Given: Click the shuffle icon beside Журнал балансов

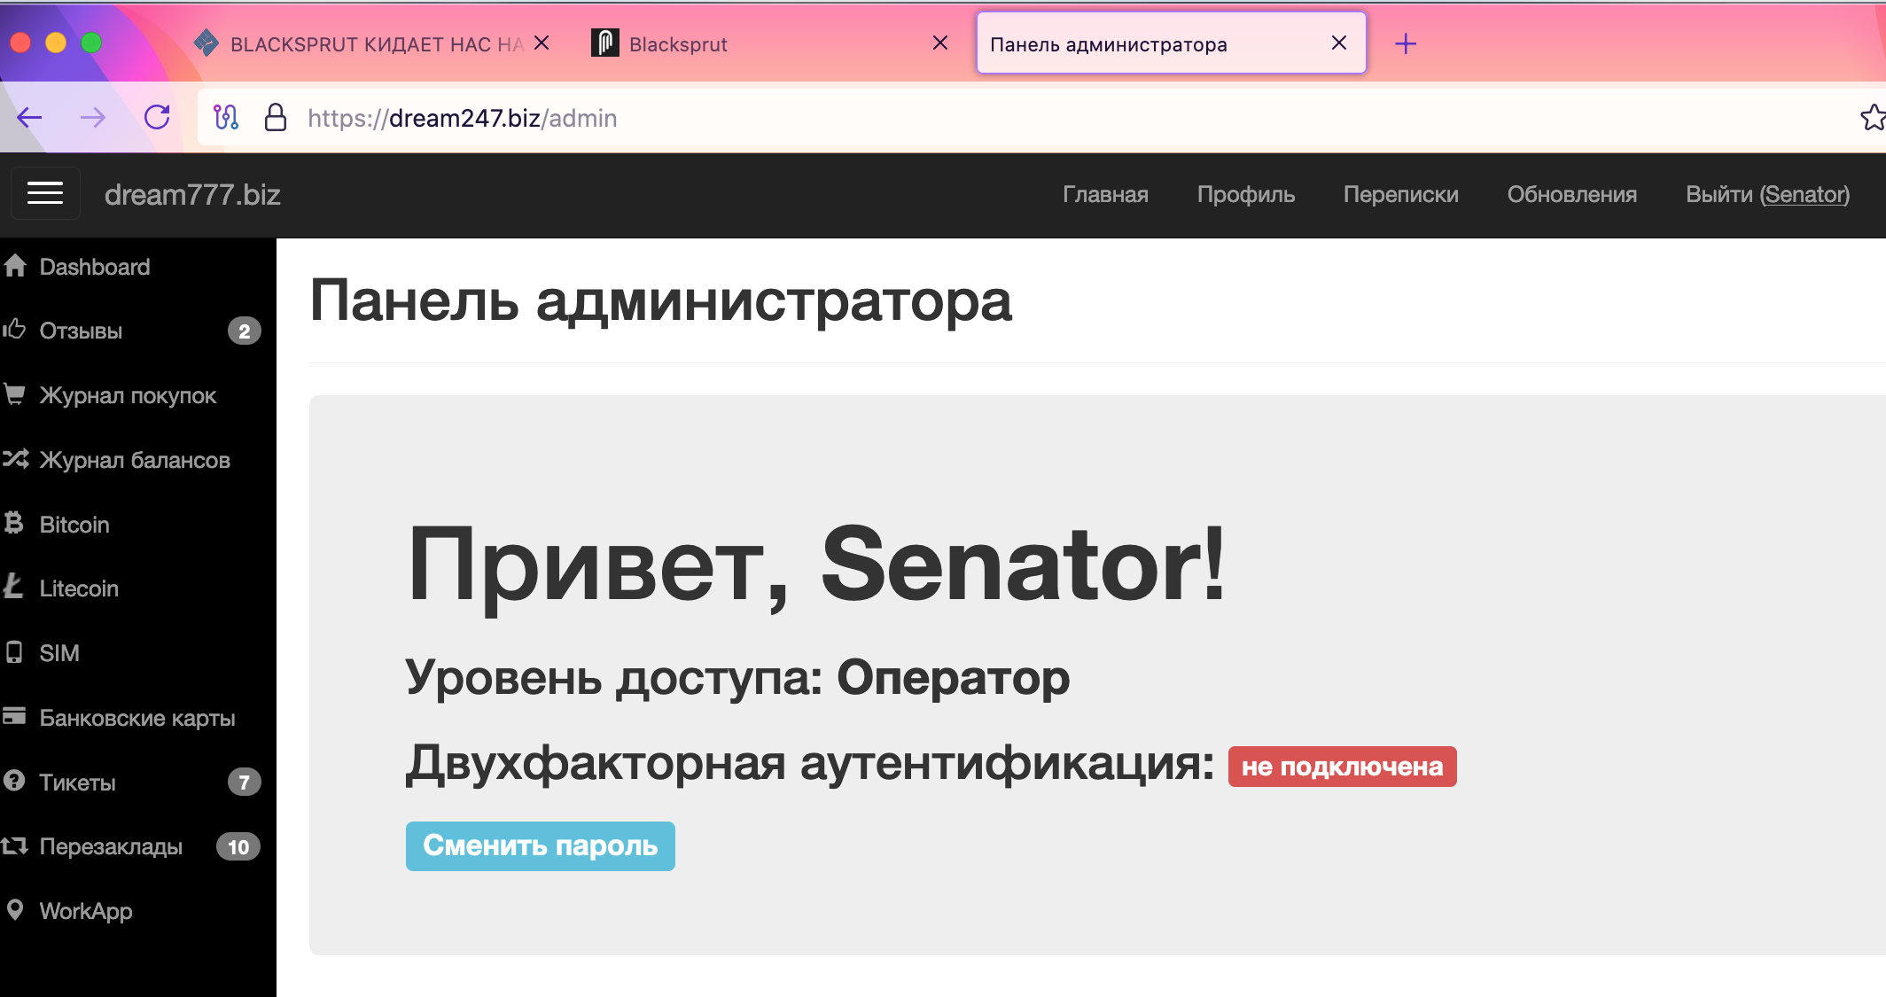Looking at the screenshot, I should [15, 458].
